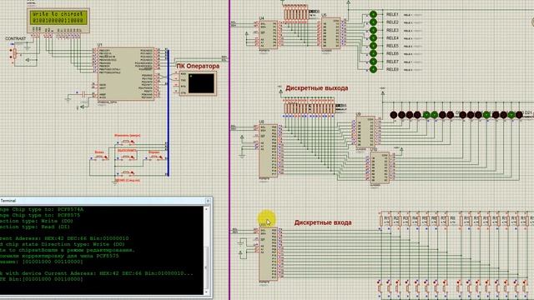Select the U5 driver chip

(330, 33)
